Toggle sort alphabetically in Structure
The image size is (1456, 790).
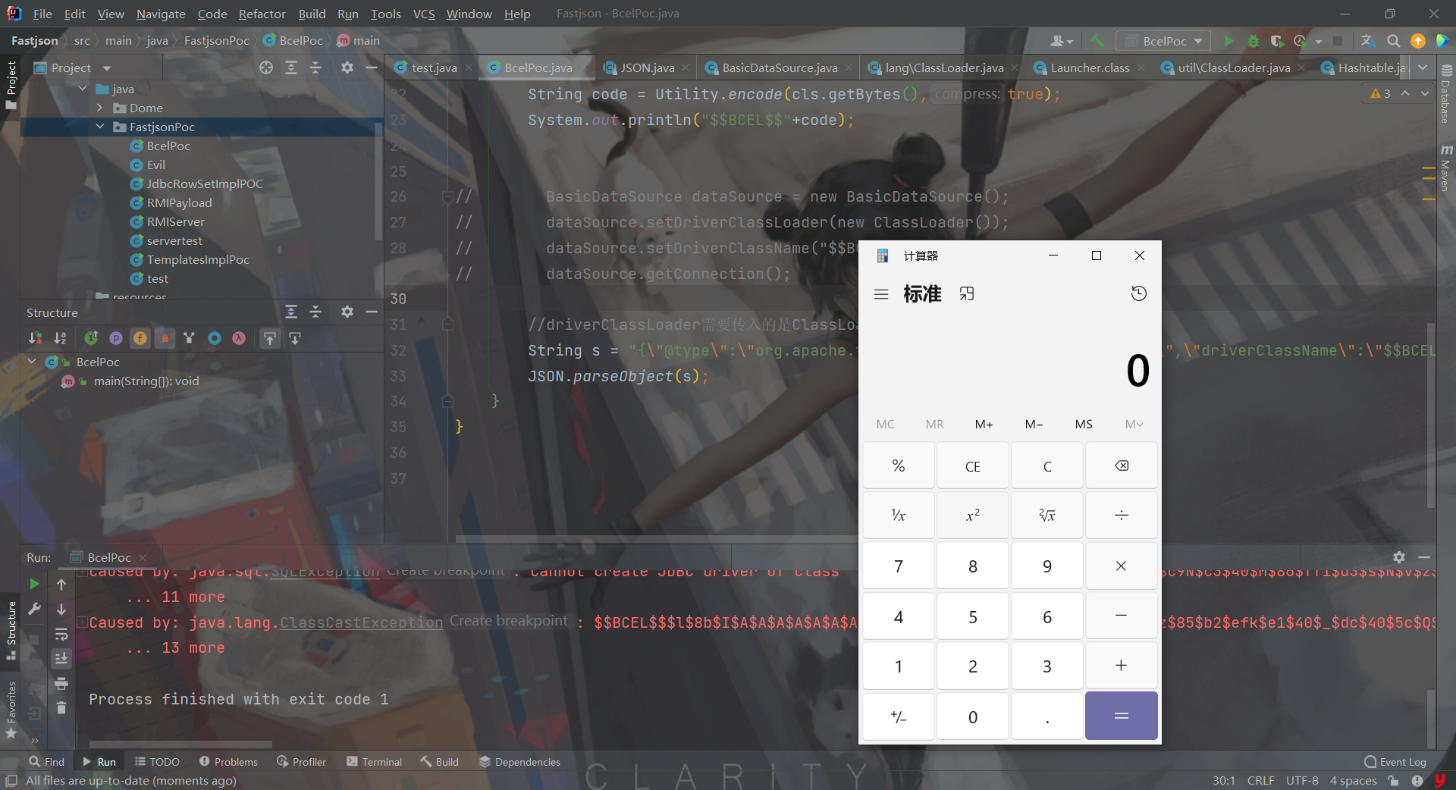pyautogui.click(x=61, y=338)
